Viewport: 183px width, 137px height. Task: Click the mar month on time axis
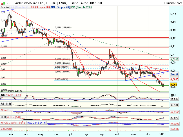(12, 134)
